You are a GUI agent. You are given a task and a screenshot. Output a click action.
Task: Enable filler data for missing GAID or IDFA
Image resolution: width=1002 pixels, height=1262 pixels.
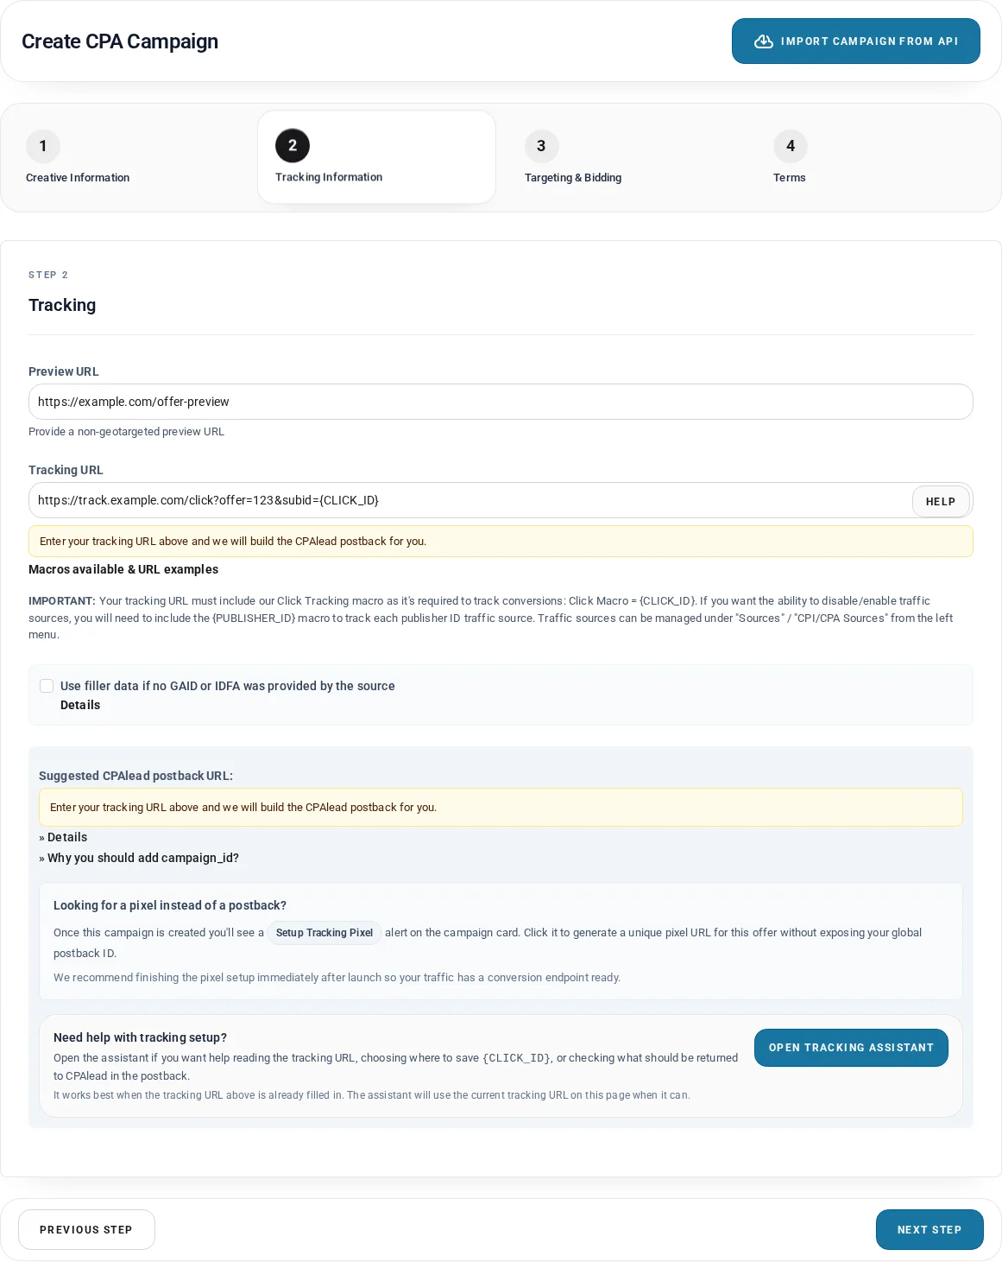click(47, 686)
